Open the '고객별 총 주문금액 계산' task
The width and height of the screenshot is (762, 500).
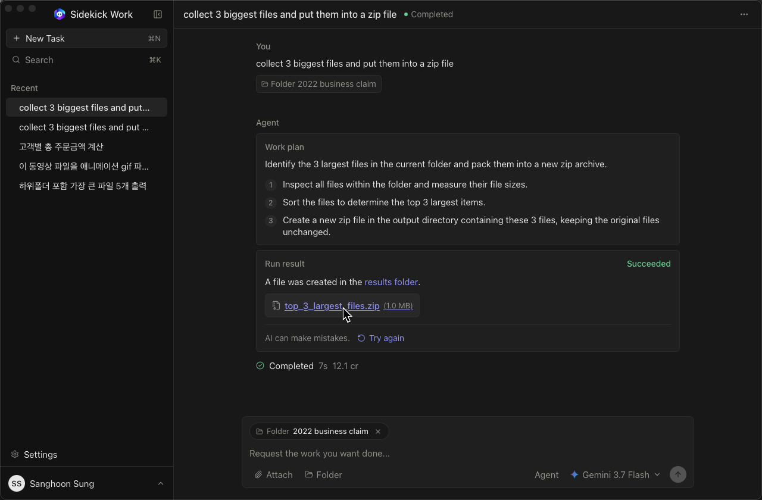pos(86,146)
